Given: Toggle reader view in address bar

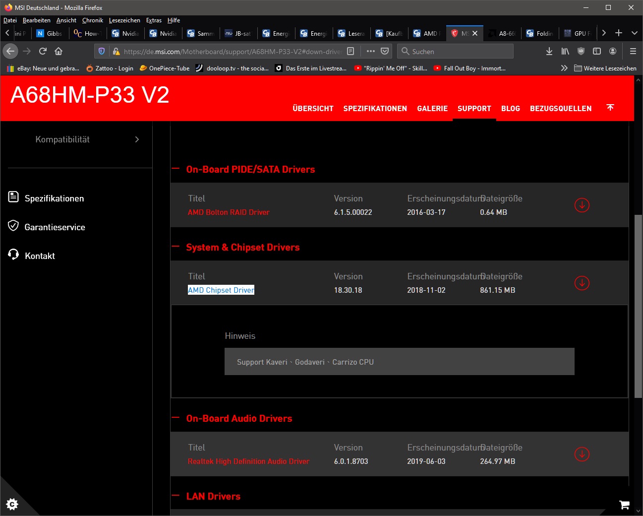Looking at the screenshot, I should pos(351,51).
